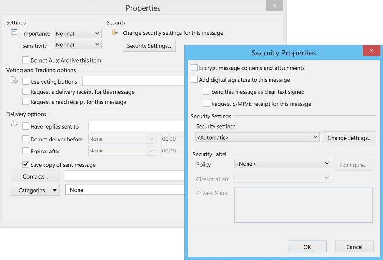Click the Privacy Mark text area
This screenshot has width=383, height=260.
coord(303,205)
